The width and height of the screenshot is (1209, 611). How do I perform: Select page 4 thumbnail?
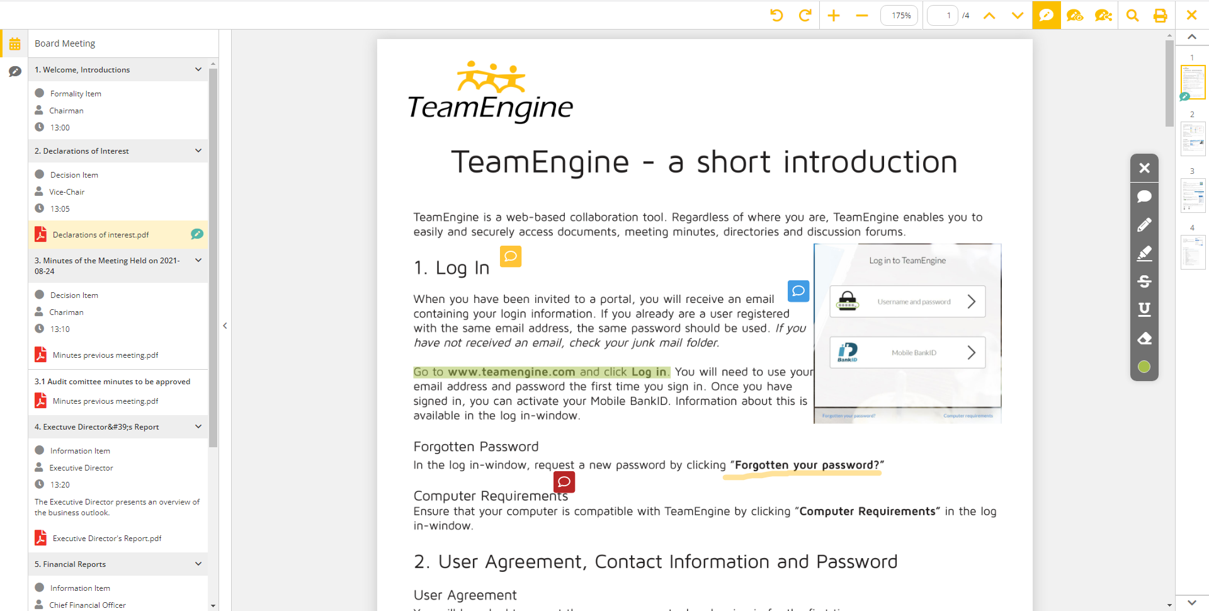pos(1193,252)
